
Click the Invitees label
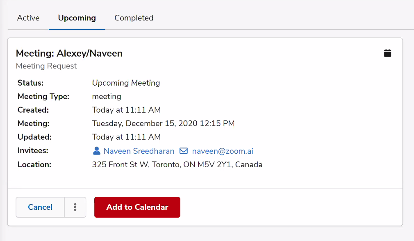click(33, 150)
